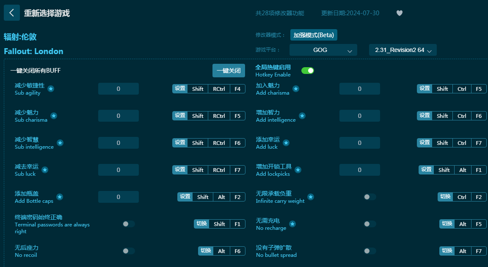Click 设置 hotkey button for Sub charisma
This screenshot has height=267, width=488.
(180, 116)
